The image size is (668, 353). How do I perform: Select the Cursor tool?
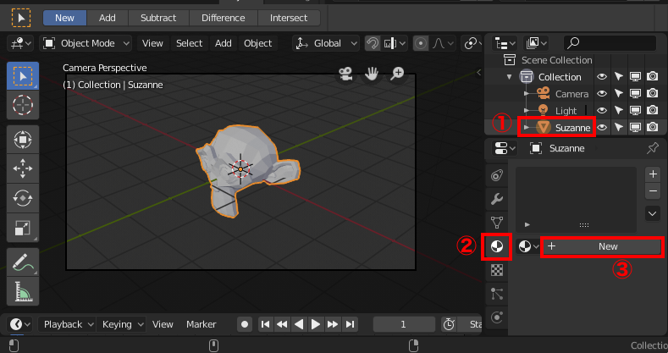pos(23,105)
